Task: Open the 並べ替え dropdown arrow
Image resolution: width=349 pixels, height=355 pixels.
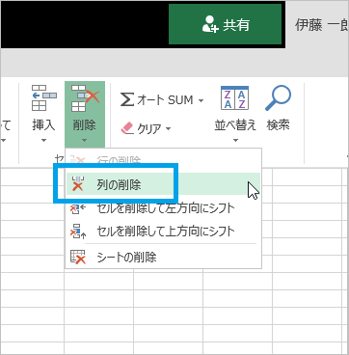Action: click(x=235, y=140)
